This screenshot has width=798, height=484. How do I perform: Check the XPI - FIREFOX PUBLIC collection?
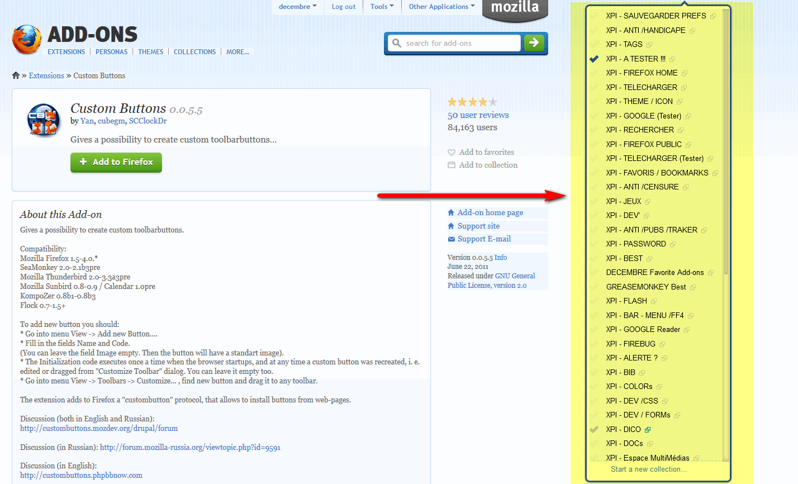tap(594, 144)
